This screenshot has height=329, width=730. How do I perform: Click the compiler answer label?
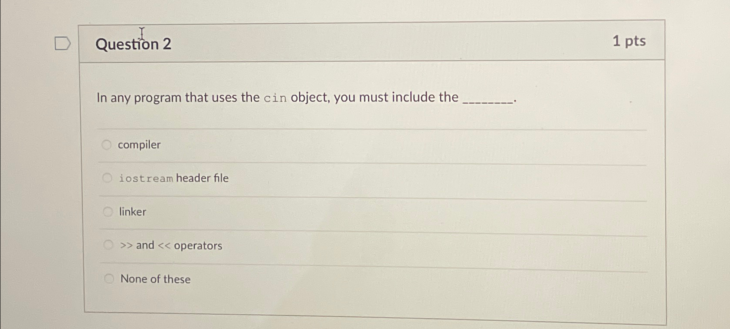click(139, 145)
